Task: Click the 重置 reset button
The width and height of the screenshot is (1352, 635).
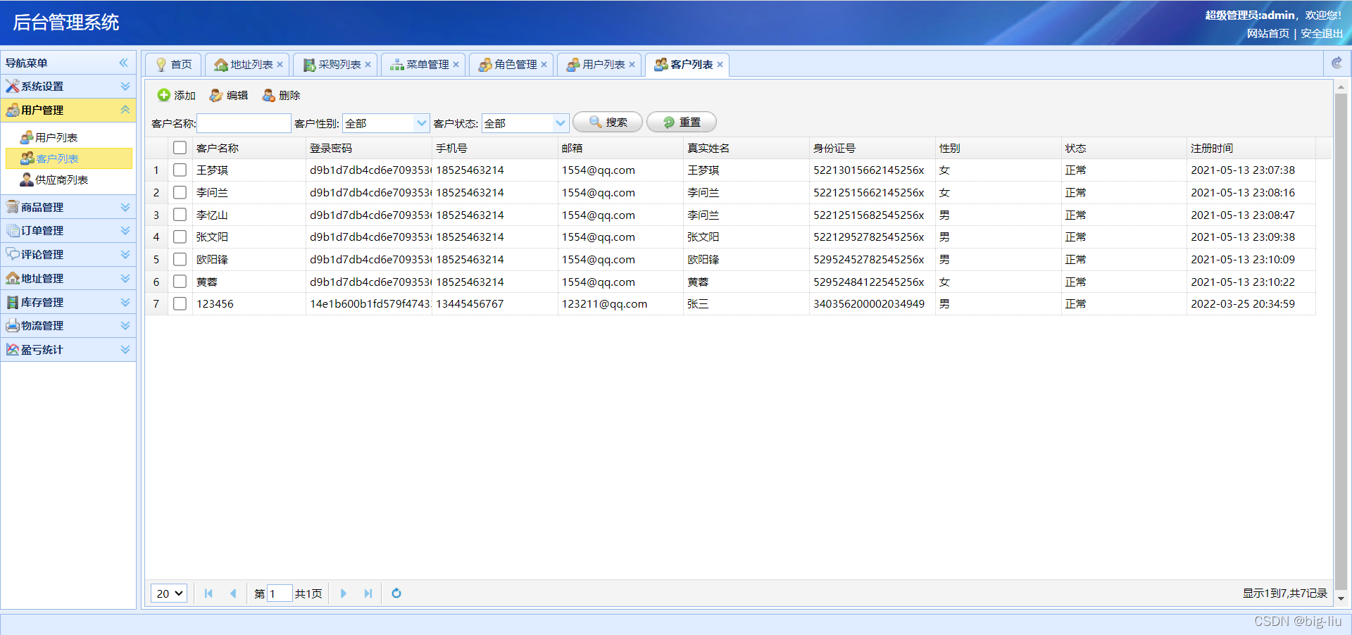Action: click(682, 122)
